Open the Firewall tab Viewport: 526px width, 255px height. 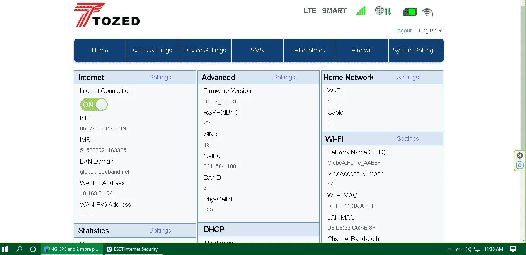pyautogui.click(x=362, y=50)
